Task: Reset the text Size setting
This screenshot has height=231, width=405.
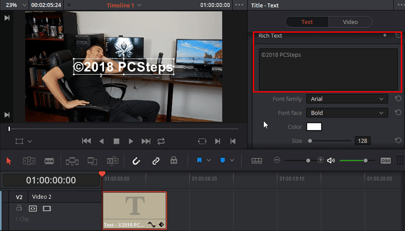Action: tap(398, 140)
